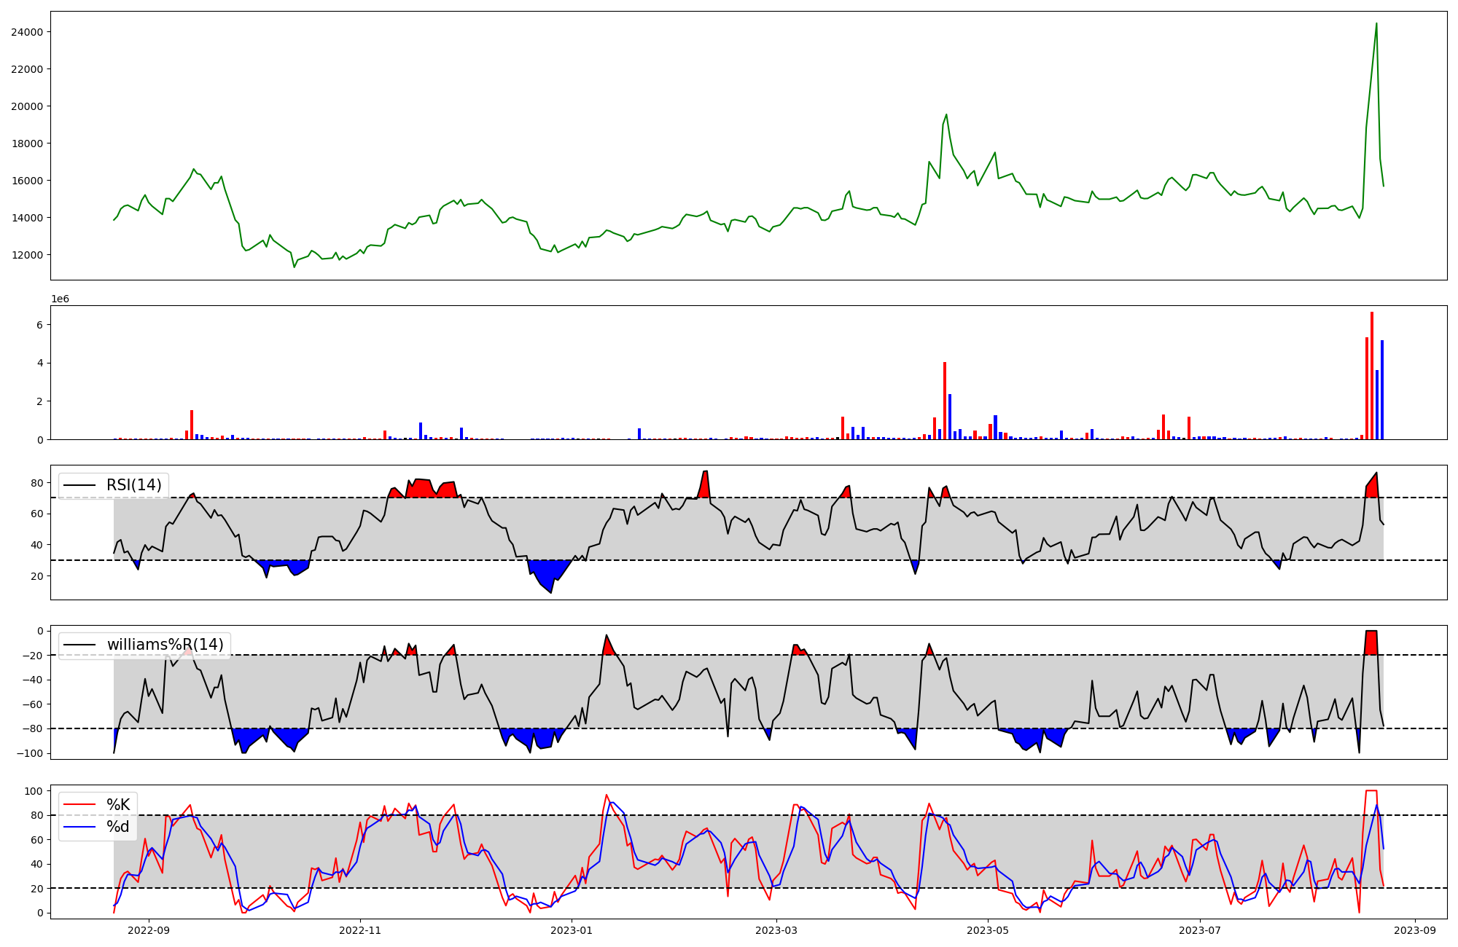
Task: Click the 18000 price axis tick label
Action: pyautogui.click(x=26, y=144)
